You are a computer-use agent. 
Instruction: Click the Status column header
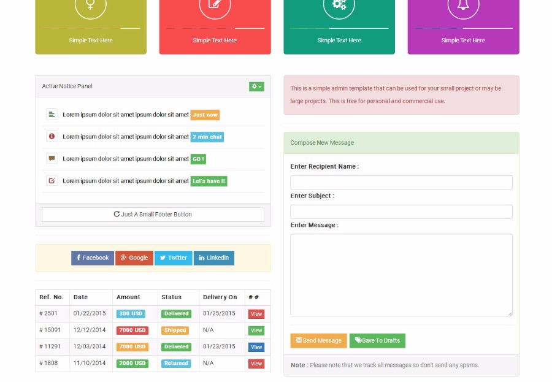[x=172, y=297]
